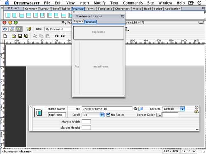Open the window size popup 782 x 409
The width and height of the screenshot is (206, 154).
171,151
